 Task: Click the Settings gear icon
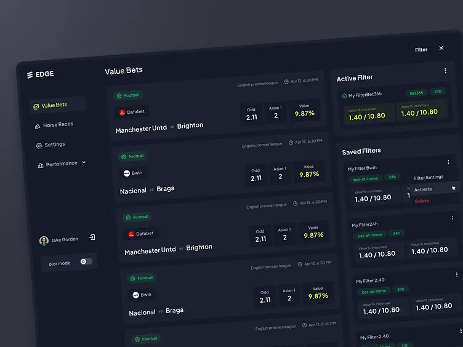(39, 146)
